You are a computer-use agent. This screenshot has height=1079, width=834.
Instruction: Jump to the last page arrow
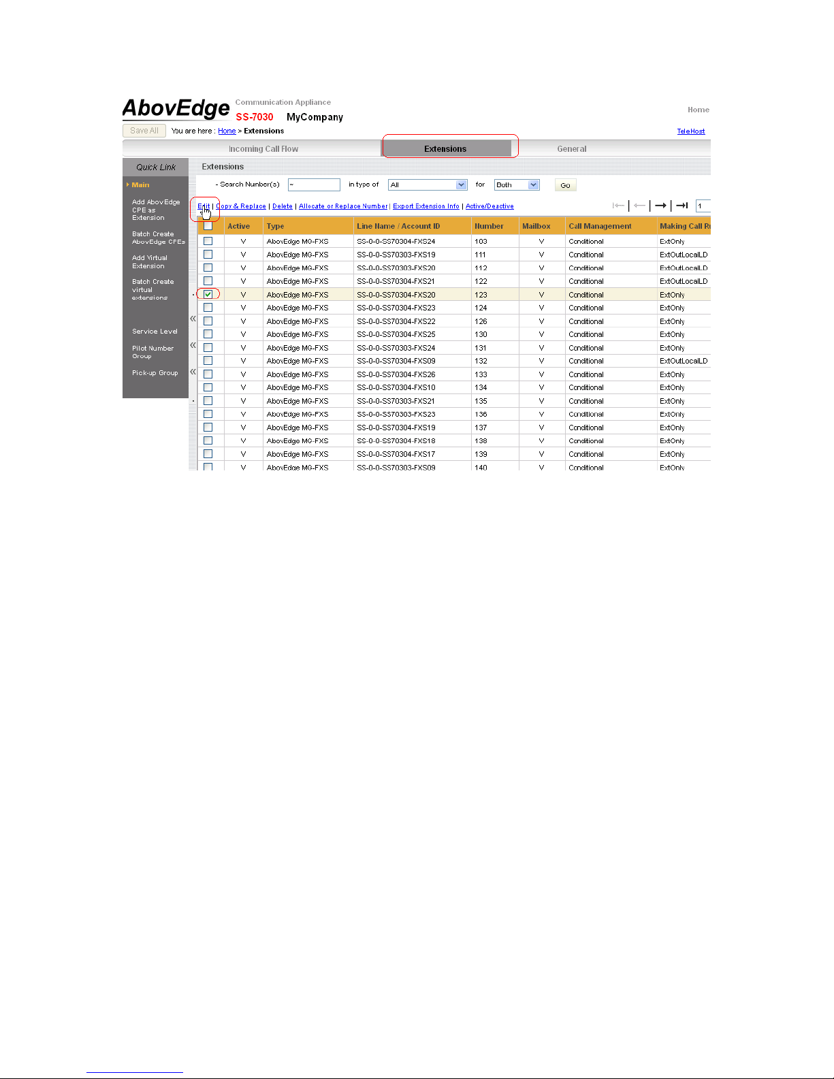(x=682, y=206)
